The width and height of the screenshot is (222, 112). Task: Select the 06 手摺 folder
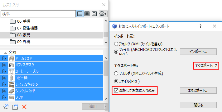pyautogui.click(x=52, y=21)
